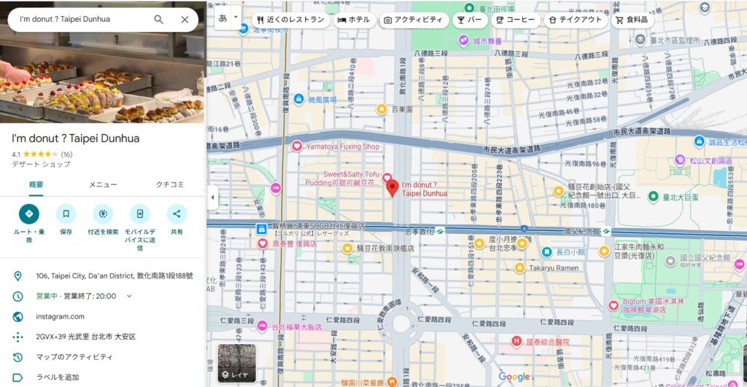The height and width of the screenshot is (387, 747).
Task: Select the Overview (概要) tab
Action: (36, 184)
